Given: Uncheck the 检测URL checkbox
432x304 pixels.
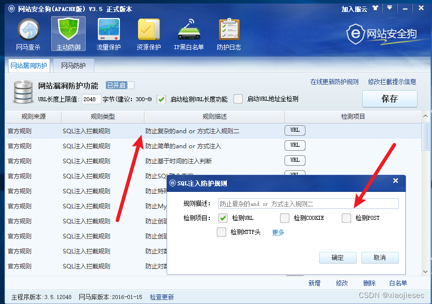Looking at the screenshot, I should (223, 218).
